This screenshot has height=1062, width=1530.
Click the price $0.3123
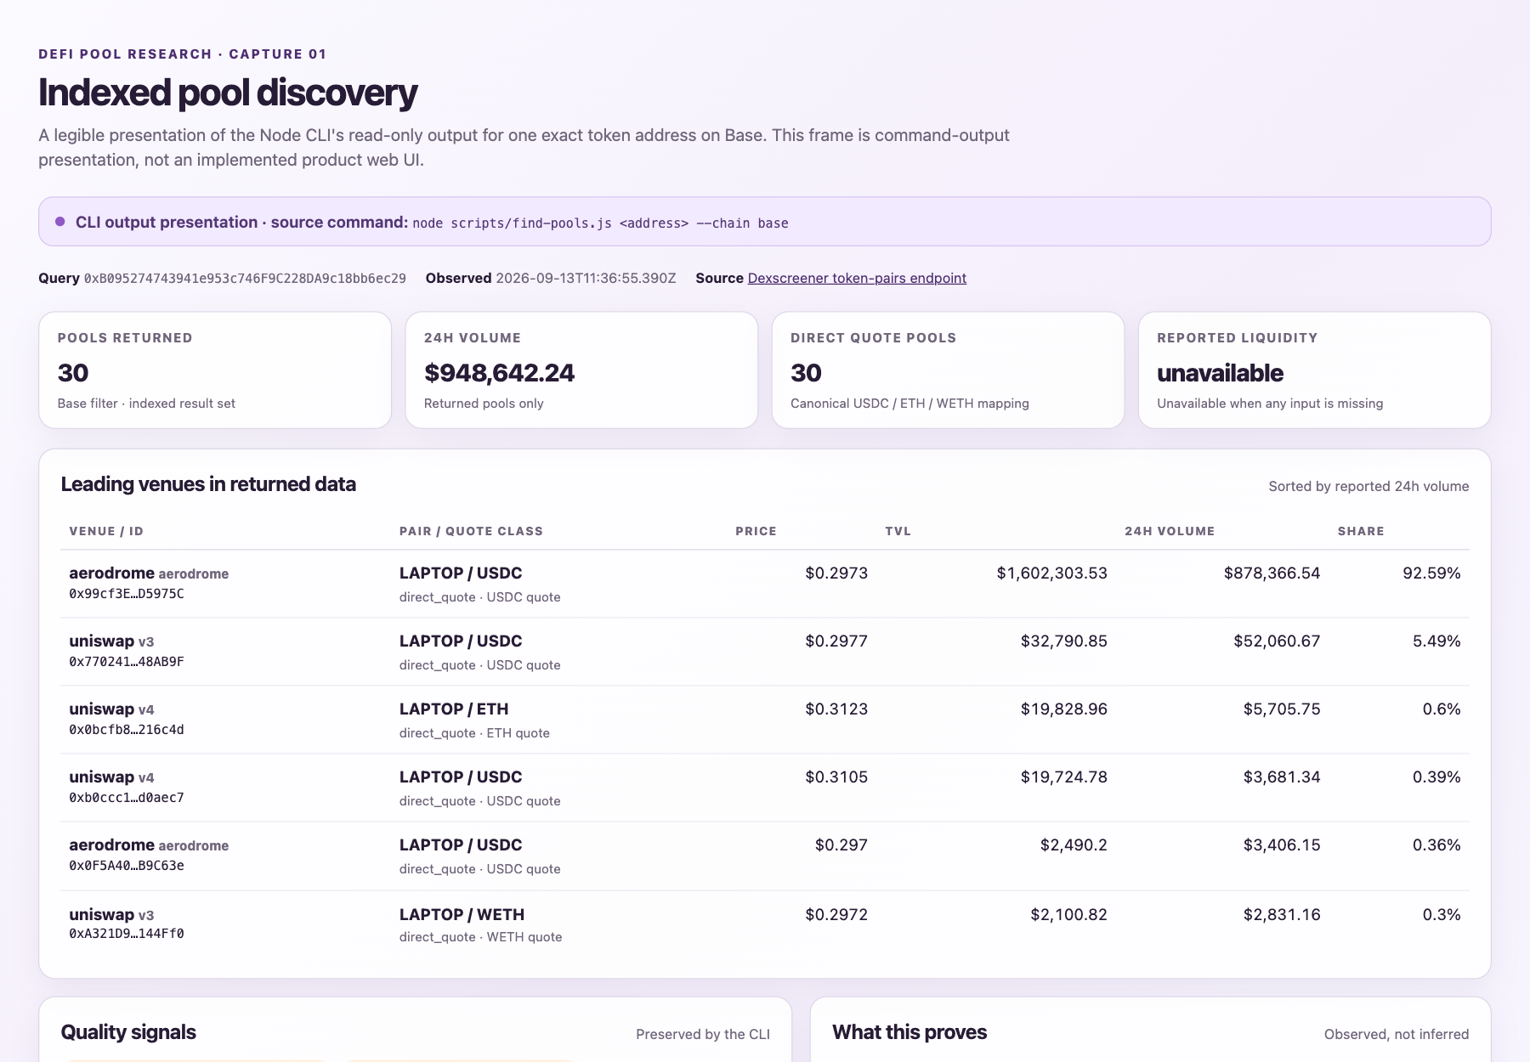(836, 709)
